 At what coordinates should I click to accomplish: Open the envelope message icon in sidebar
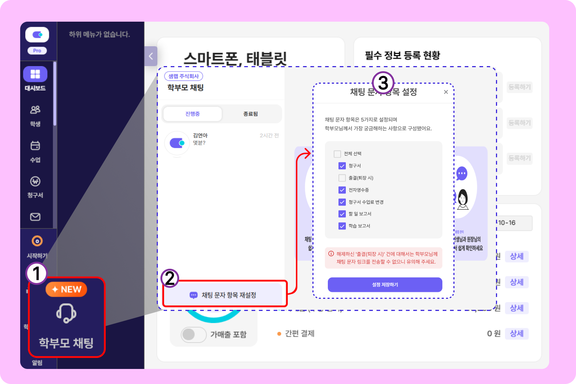click(x=35, y=217)
